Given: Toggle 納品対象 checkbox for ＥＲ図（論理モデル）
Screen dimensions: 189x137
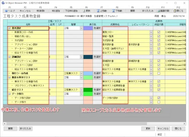Looking at the screenshot, I should click(x=159, y=48).
